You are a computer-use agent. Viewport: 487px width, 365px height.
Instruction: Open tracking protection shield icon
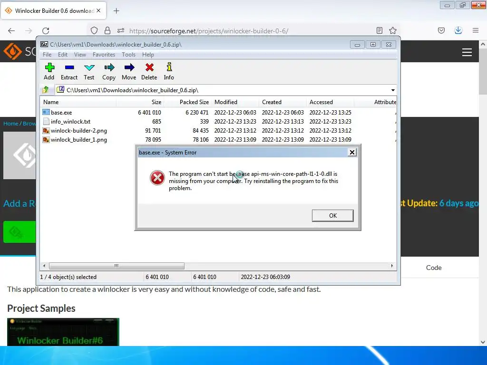click(94, 30)
